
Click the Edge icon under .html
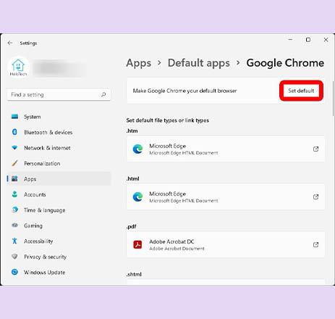coord(137,196)
